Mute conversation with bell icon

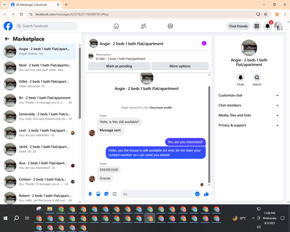[241, 78]
